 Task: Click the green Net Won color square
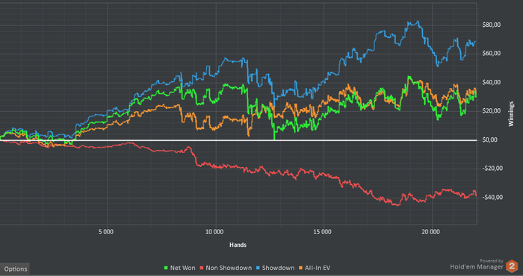166,268
